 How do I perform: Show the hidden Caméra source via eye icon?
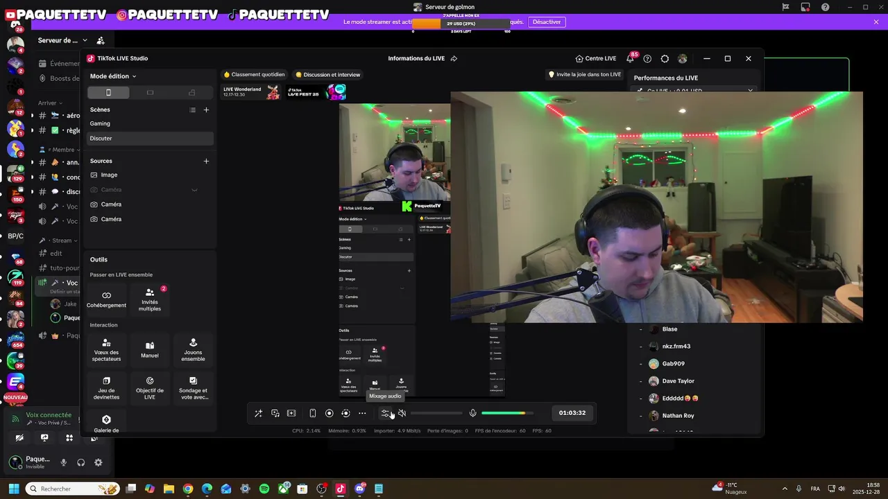(194, 190)
